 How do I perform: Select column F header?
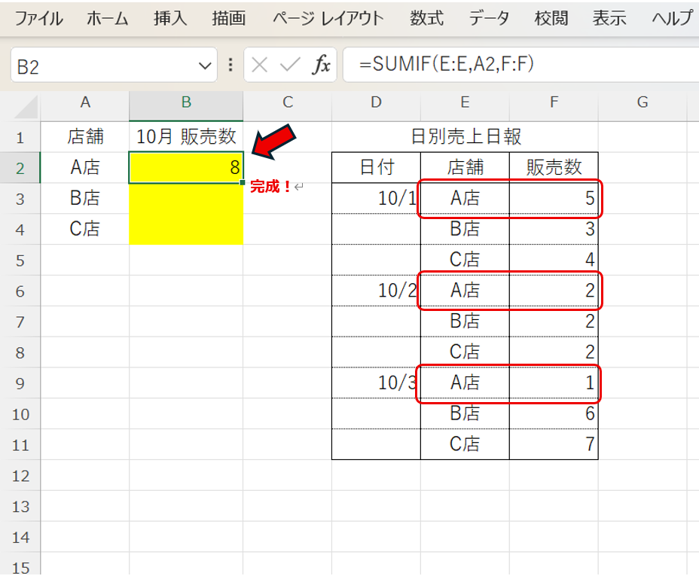click(x=554, y=103)
